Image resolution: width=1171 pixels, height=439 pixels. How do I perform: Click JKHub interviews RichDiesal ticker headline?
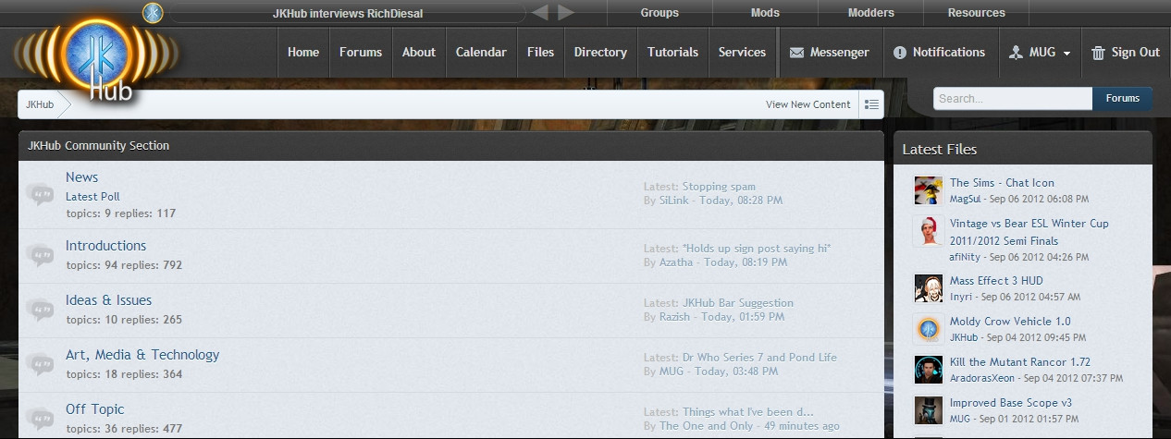click(348, 13)
